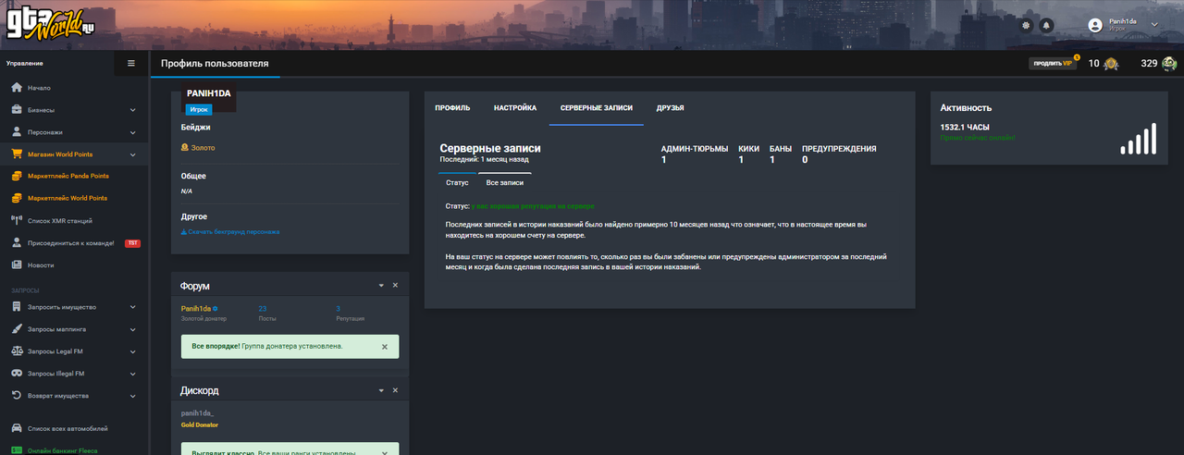This screenshot has width=1184, height=455.
Task: Click the car icon for Список всех автомобилей
Action: 17,429
